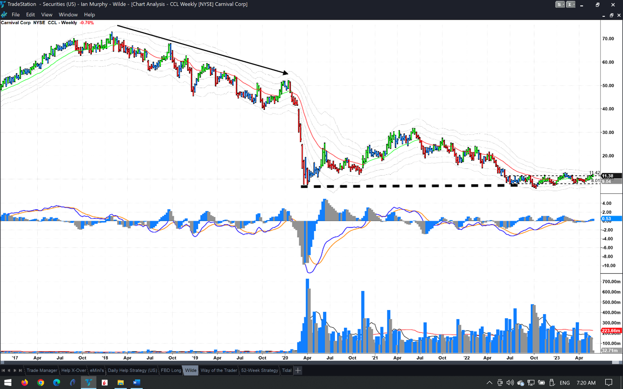Click the S symbol-link button in title bar
The height and width of the screenshot is (389, 623).
click(x=560, y=5)
